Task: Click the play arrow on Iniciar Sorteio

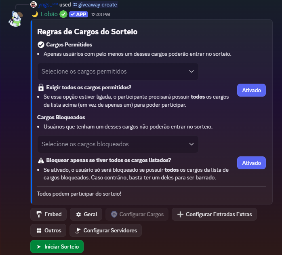Action: (39, 247)
